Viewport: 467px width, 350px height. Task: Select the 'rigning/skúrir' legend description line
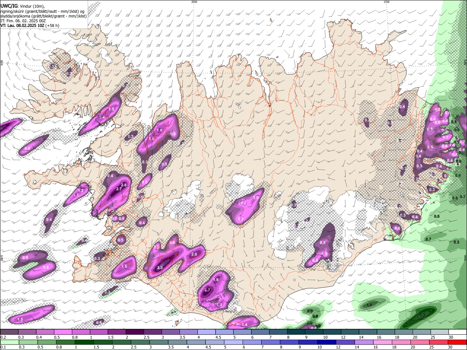click(x=42, y=11)
